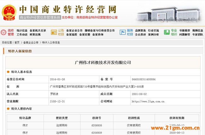Click 备案查询 navigation link
This screenshot has width=205, height=135.
(x=98, y=34)
